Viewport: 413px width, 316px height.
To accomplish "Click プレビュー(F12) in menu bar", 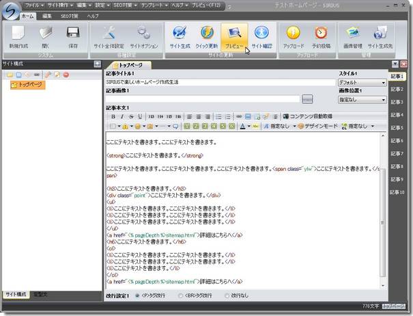I will click(x=206, y=5).
